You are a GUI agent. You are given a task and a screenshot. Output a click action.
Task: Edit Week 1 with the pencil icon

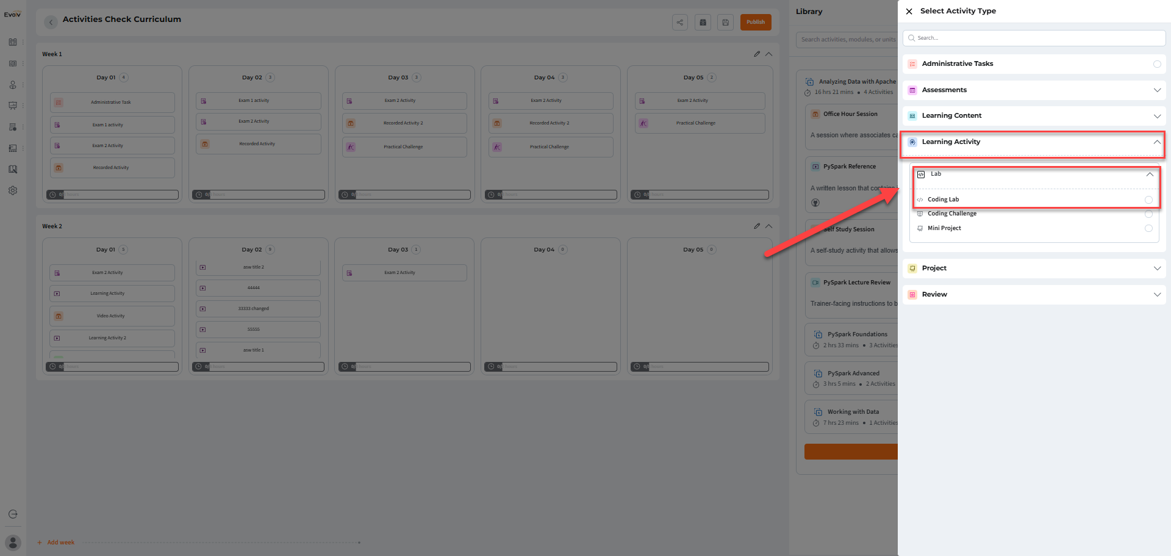(757, 54)
